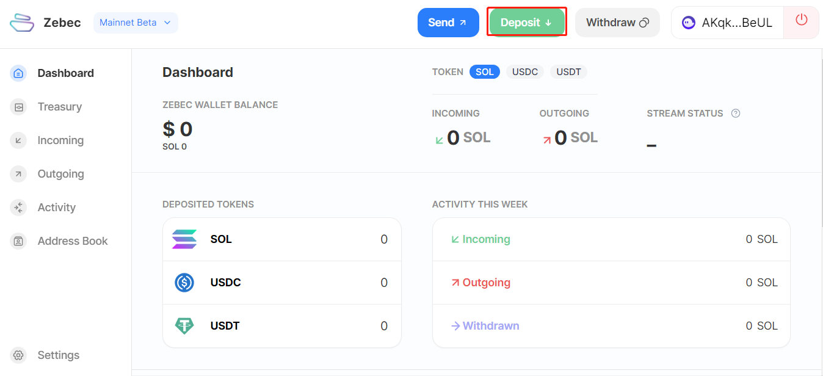Click the Incoming sidebar arrow icon
This screenshot has height=376, width=823.
18,140
